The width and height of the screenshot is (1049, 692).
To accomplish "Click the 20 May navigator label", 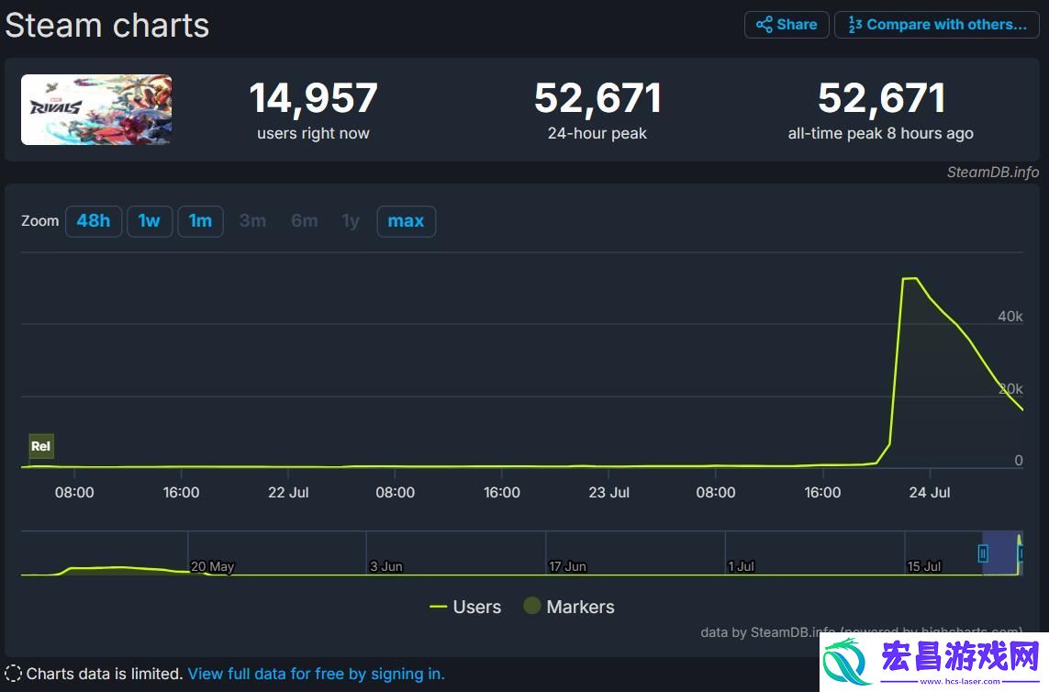I will [213, 566].
